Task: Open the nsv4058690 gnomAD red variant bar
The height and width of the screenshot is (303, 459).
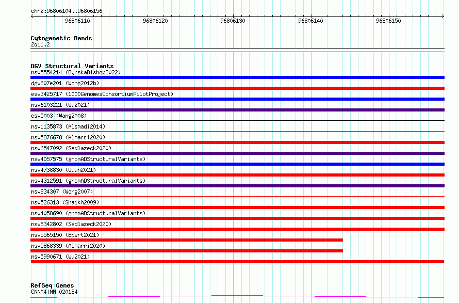Action: [x=237, y=218]
